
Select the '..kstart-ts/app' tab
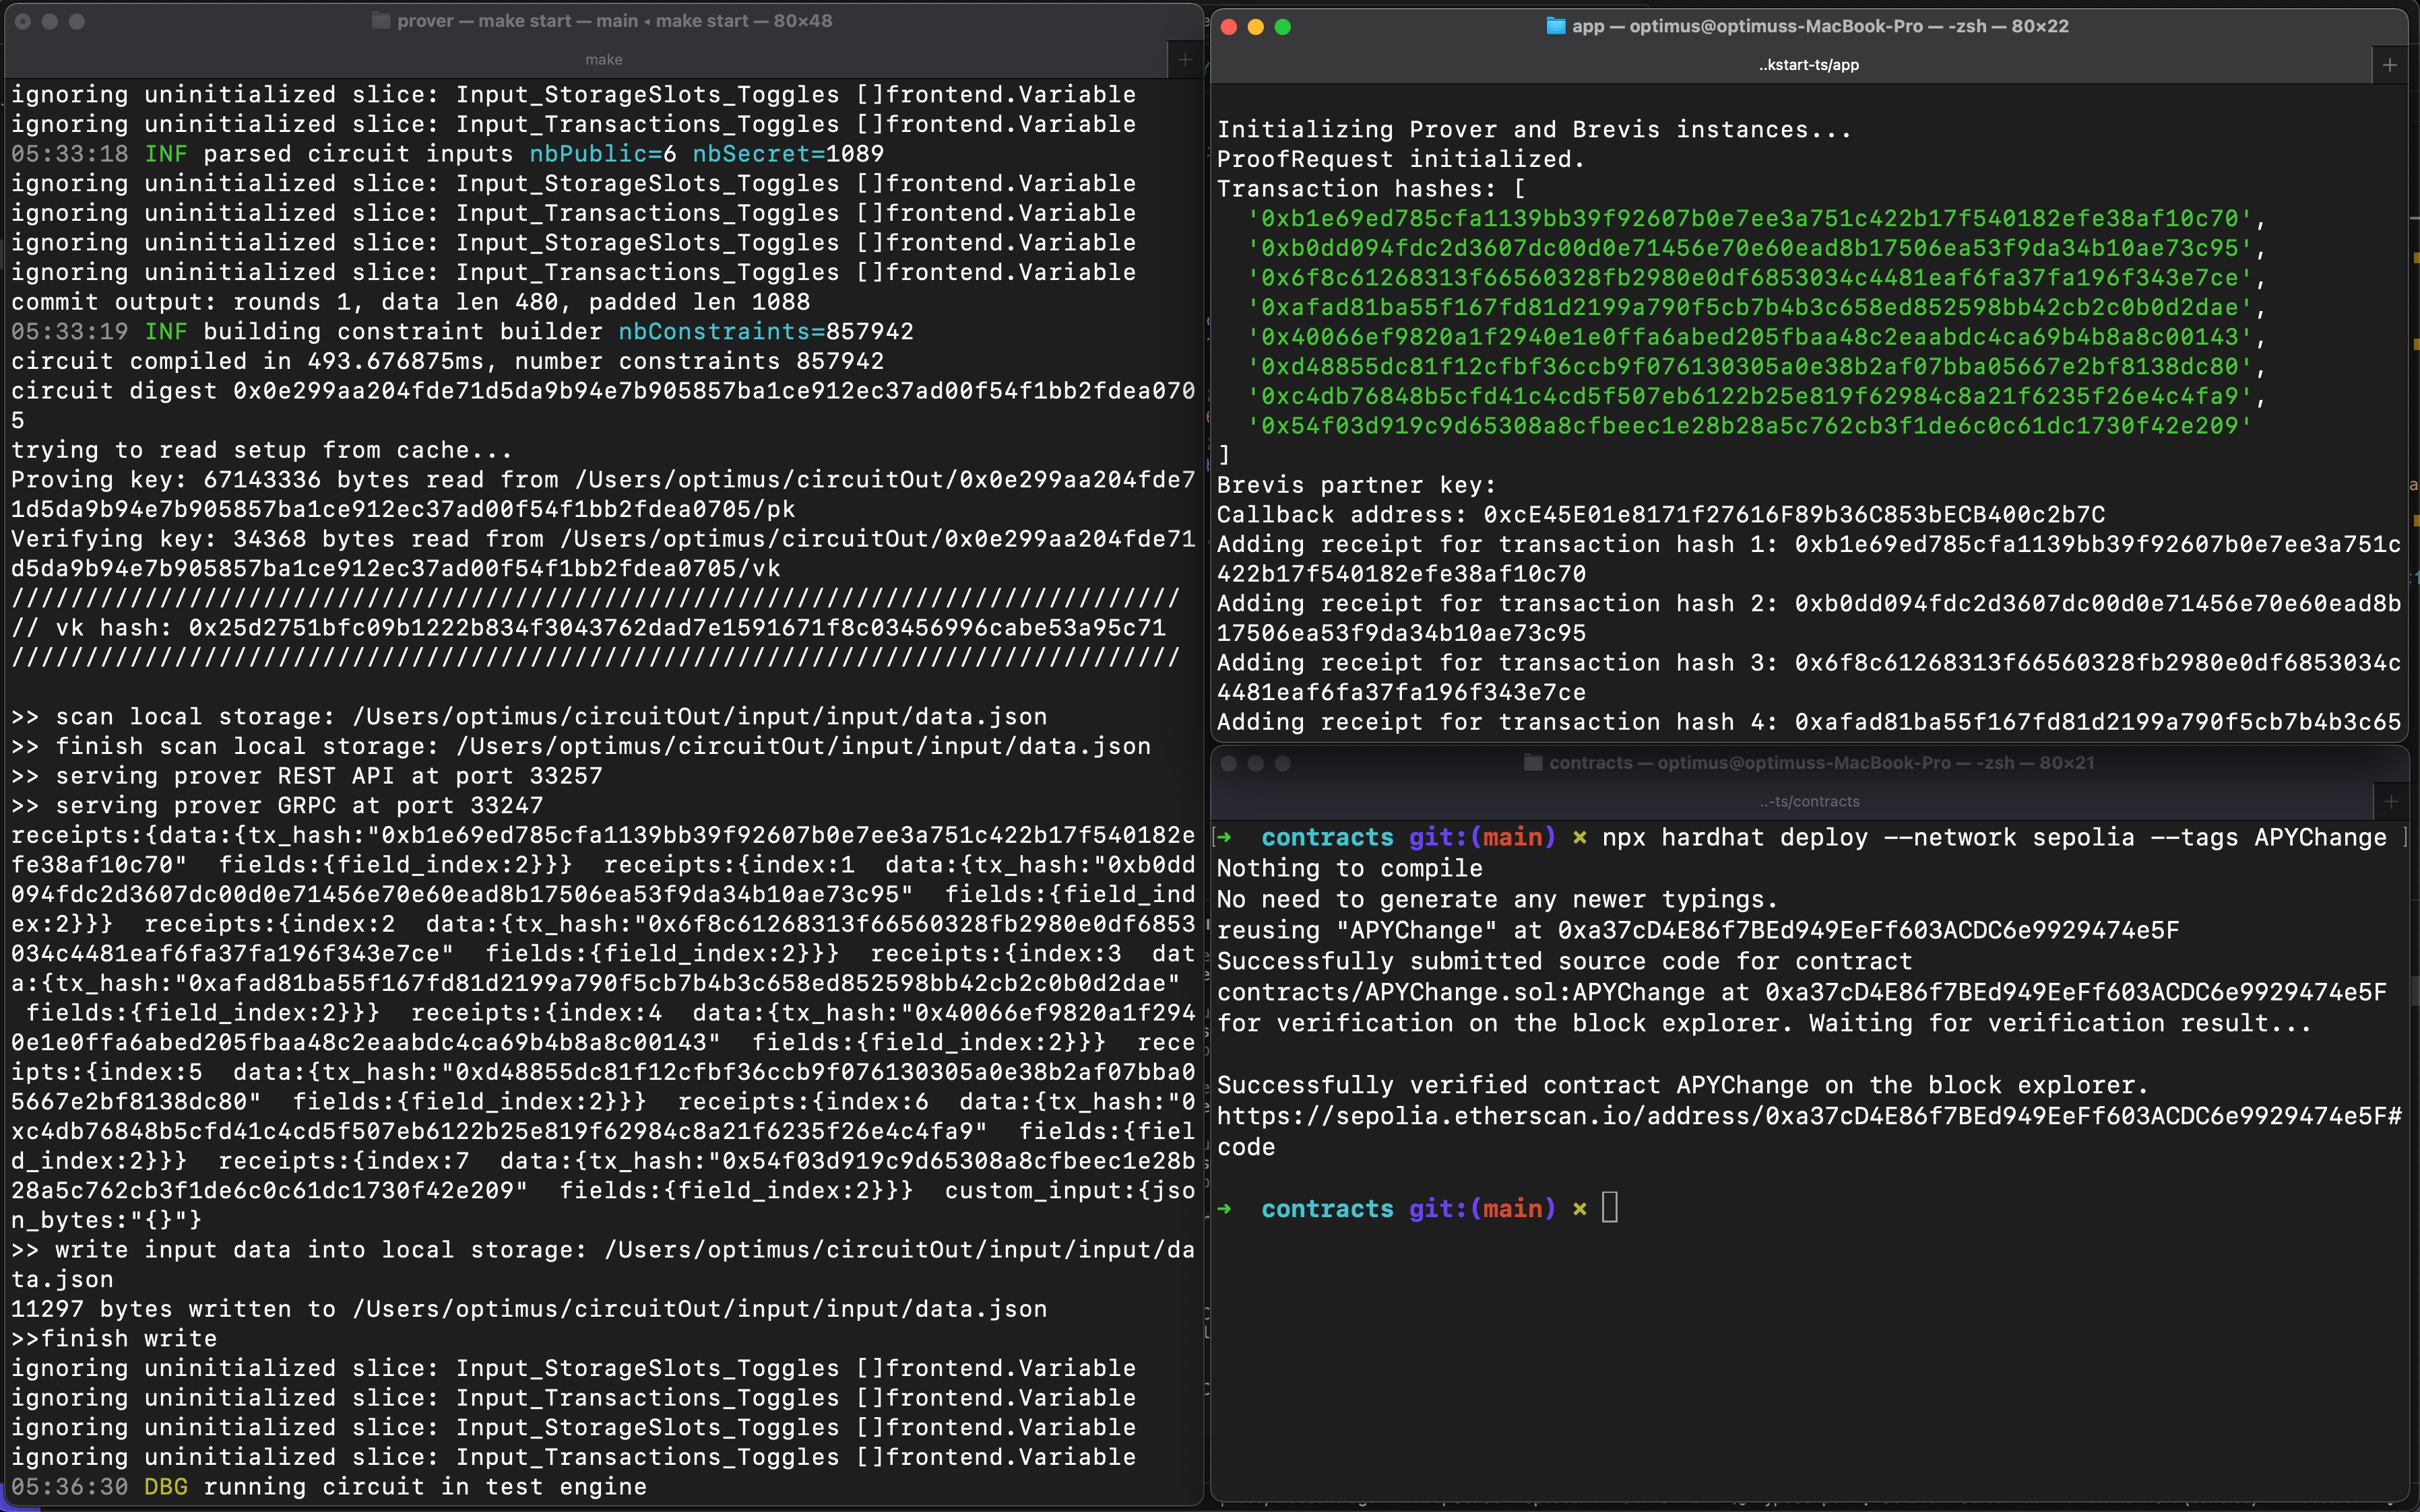1808,65
